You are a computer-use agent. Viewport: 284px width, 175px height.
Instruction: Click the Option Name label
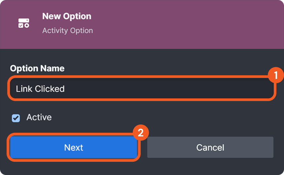(37, 68)
